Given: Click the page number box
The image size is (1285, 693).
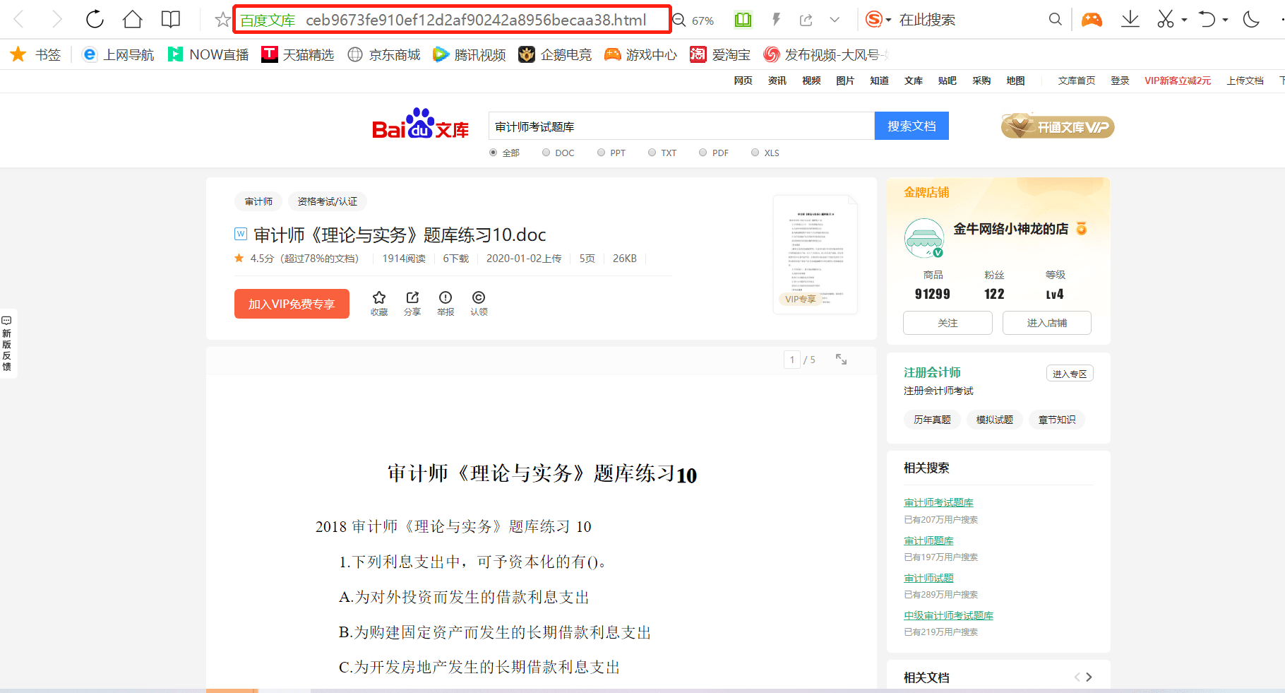Looking at the screenshot, I should 792,360.
